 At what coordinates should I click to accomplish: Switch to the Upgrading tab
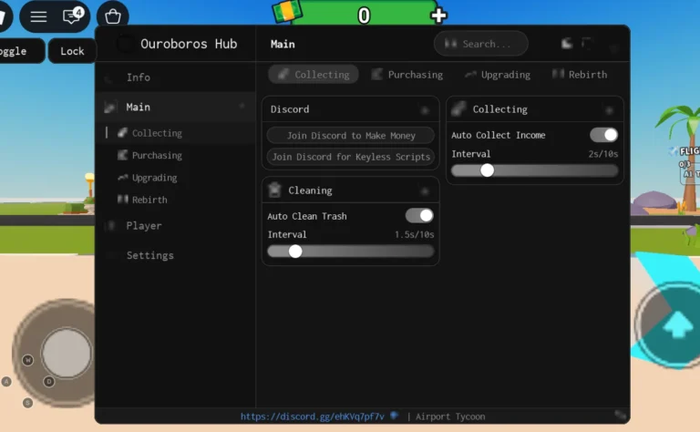tap(498, 75)
